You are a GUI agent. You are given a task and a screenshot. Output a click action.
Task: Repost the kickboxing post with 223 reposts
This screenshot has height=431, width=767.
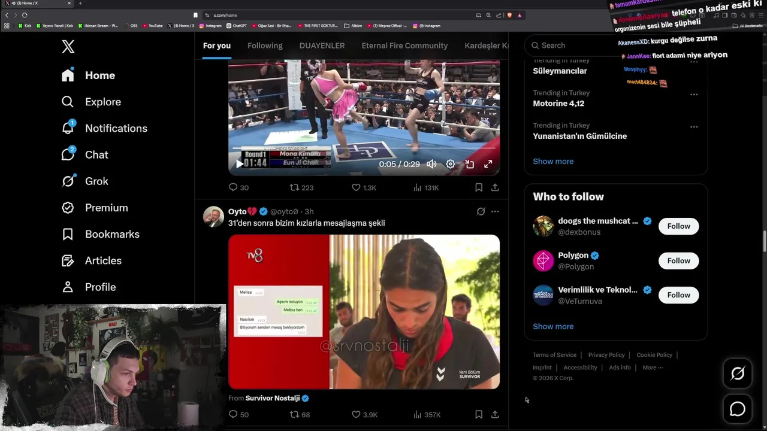[301, 187]
